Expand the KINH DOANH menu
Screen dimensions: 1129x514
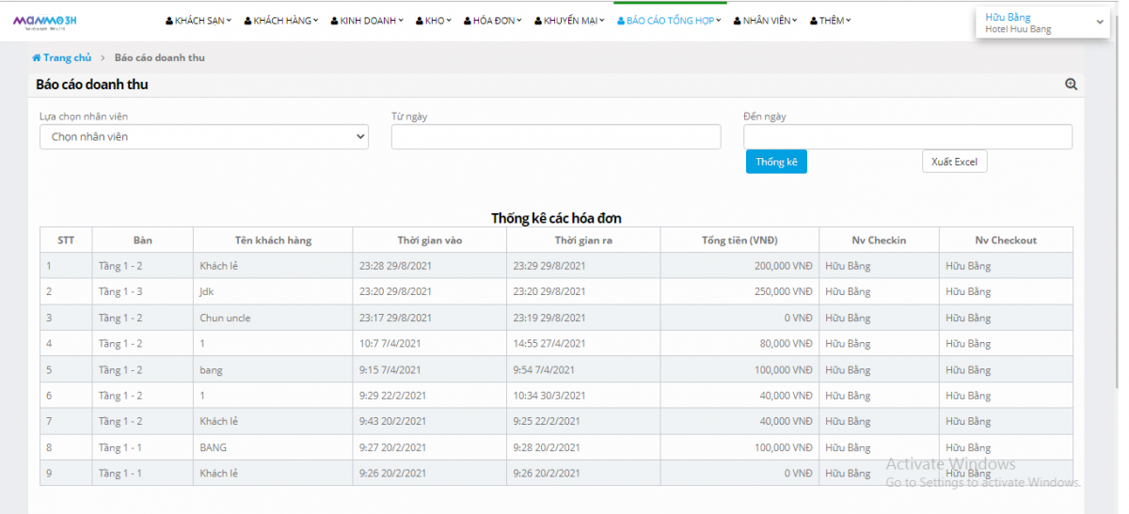(366, 21)
